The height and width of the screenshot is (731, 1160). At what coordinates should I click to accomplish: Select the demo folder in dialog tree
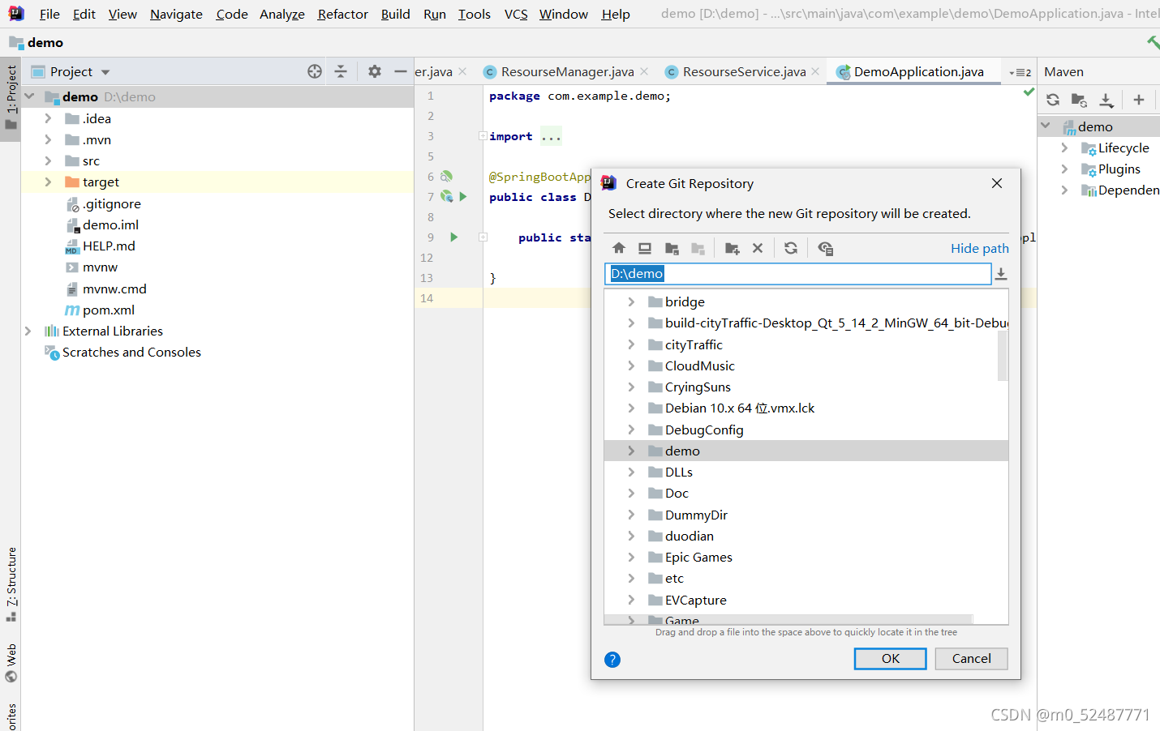point(806,451)
